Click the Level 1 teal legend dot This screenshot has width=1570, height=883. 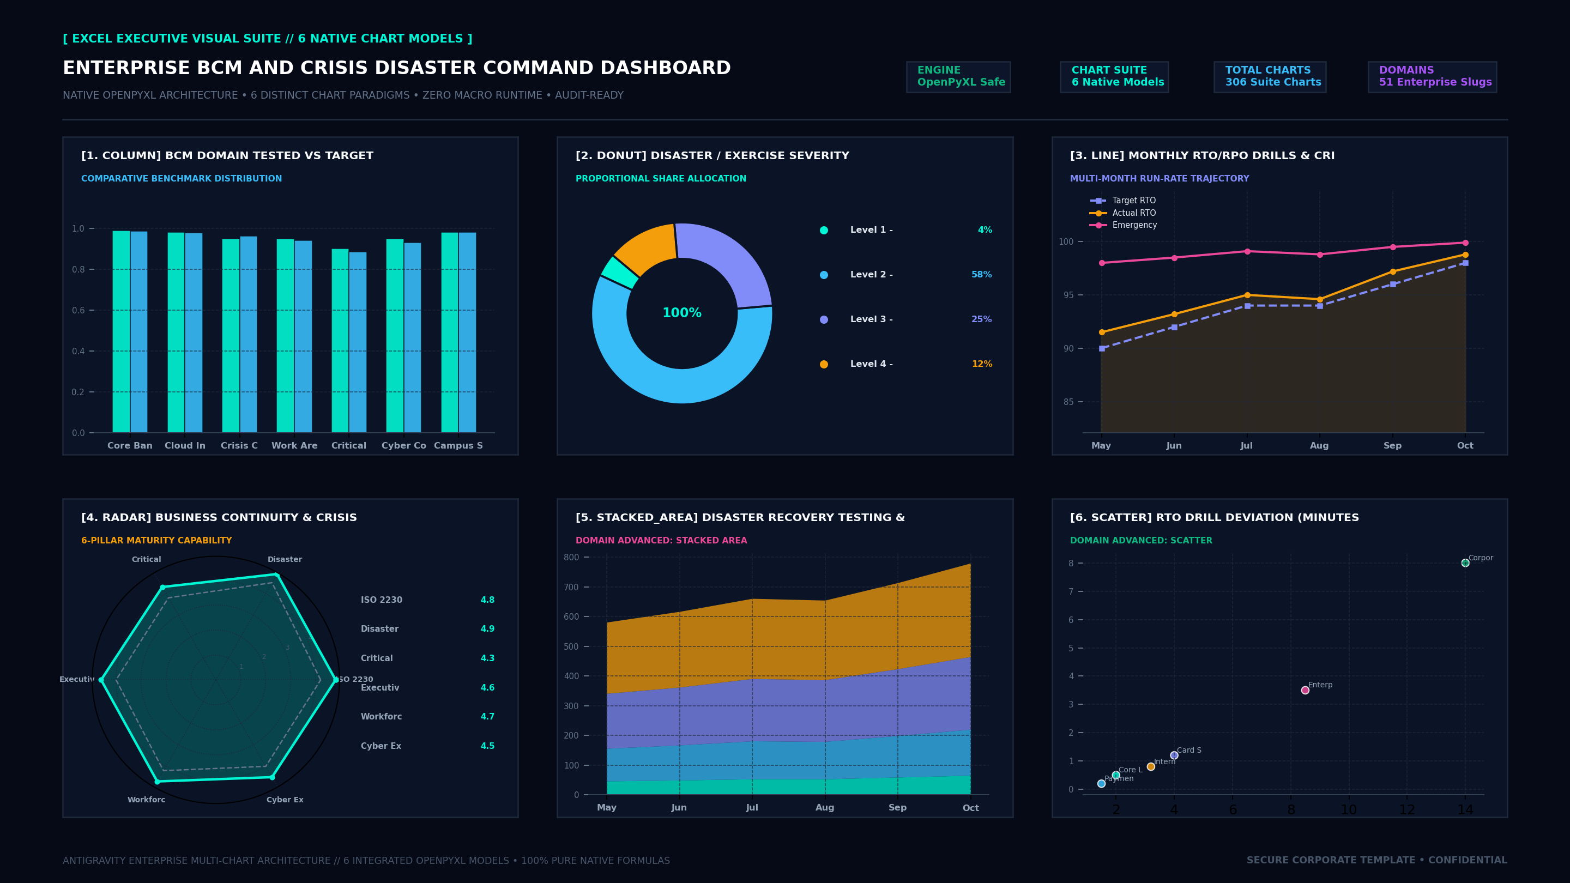pyautogui.click(x=824, y=231)
